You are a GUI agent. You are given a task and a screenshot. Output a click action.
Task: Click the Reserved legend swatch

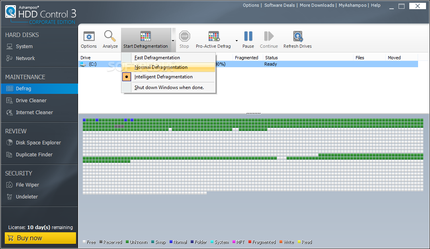coord(101,242)
